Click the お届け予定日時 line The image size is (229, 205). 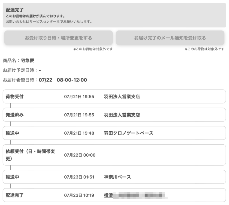pos(22,70)
